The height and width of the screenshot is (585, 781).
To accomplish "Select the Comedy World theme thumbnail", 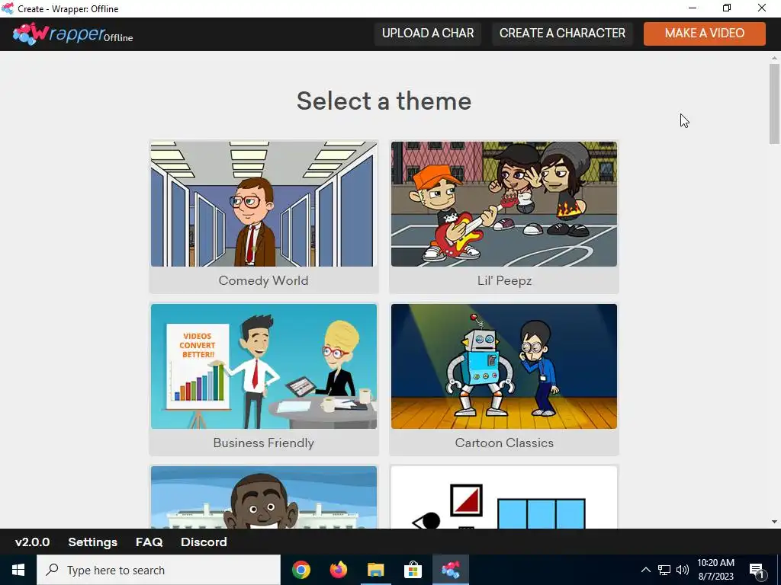I will [x=263, y=204].
